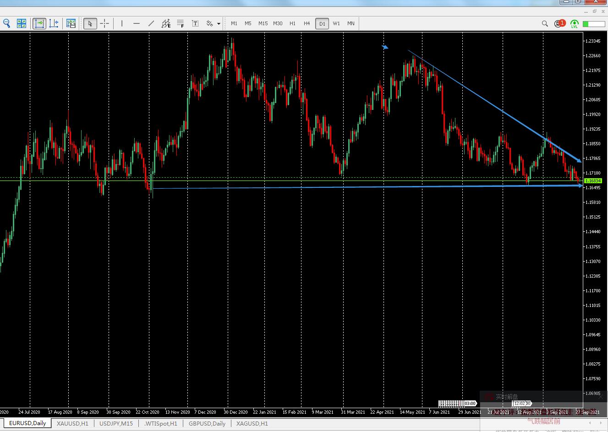Select the equidistant channel tool
608x432 pixels.
[x=166, y=23]
